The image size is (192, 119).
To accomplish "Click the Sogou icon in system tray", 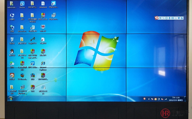I will [144, 99].
